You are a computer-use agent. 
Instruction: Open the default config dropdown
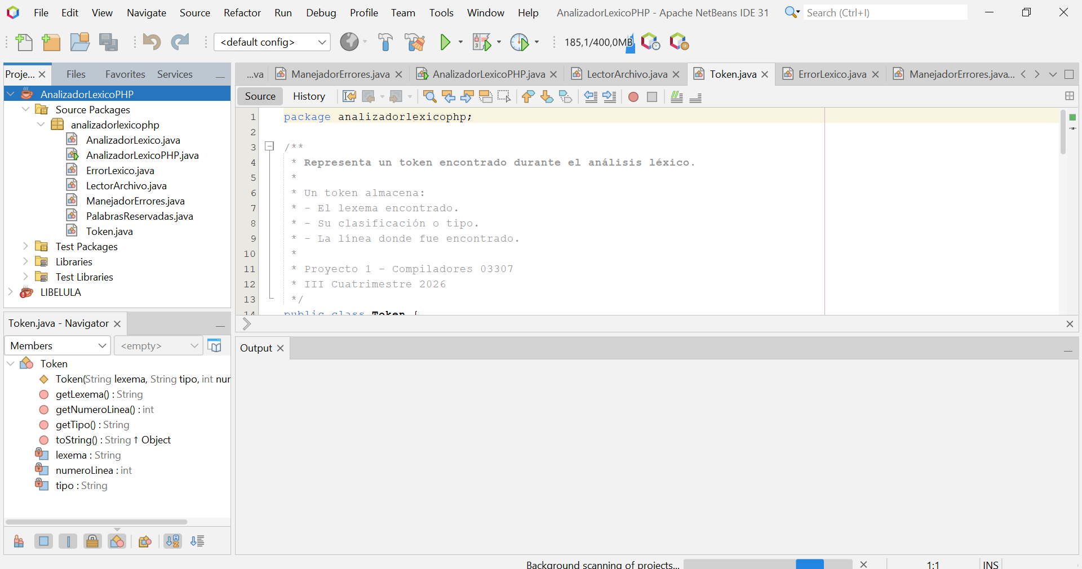point(272,42)
